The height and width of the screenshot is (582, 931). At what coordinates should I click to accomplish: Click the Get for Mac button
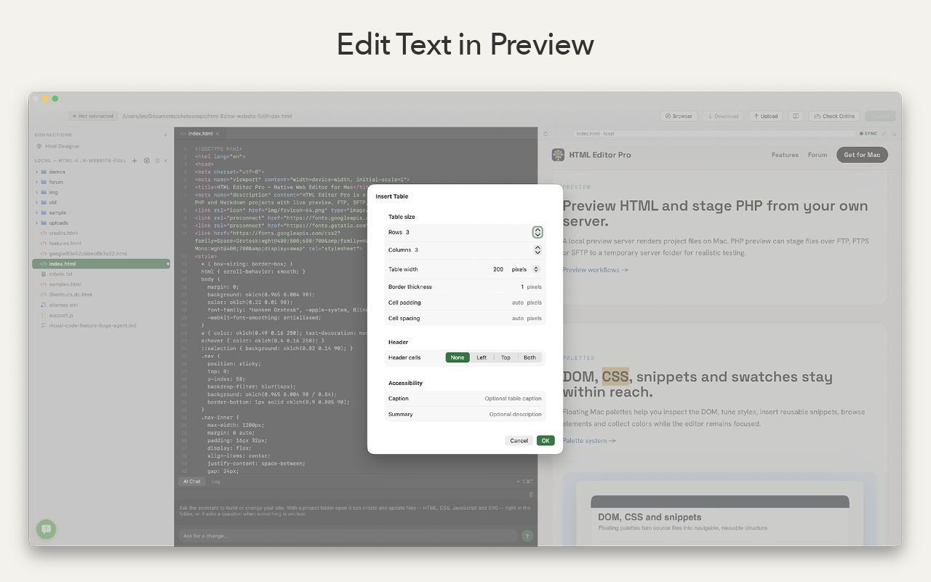coord(862,155)
